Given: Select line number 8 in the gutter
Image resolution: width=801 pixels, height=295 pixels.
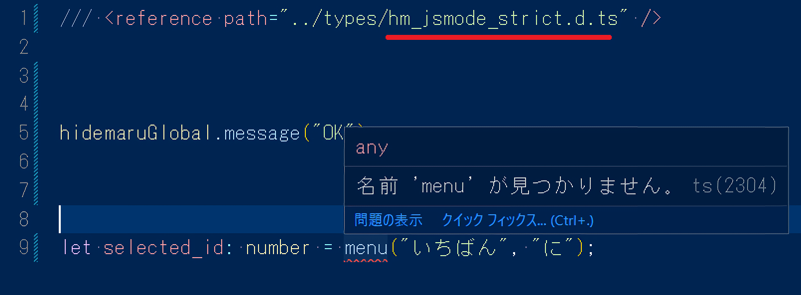Looking at the screenshot, I should click(23, 219).
